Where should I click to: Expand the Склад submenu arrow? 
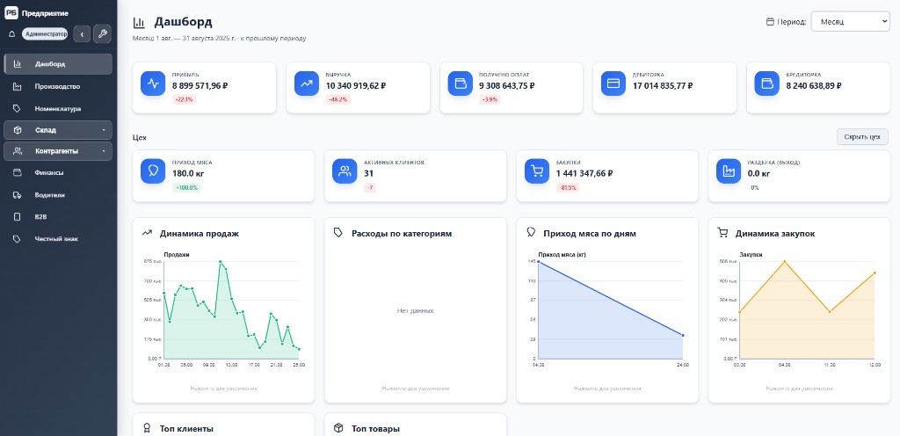pos(104,130)
